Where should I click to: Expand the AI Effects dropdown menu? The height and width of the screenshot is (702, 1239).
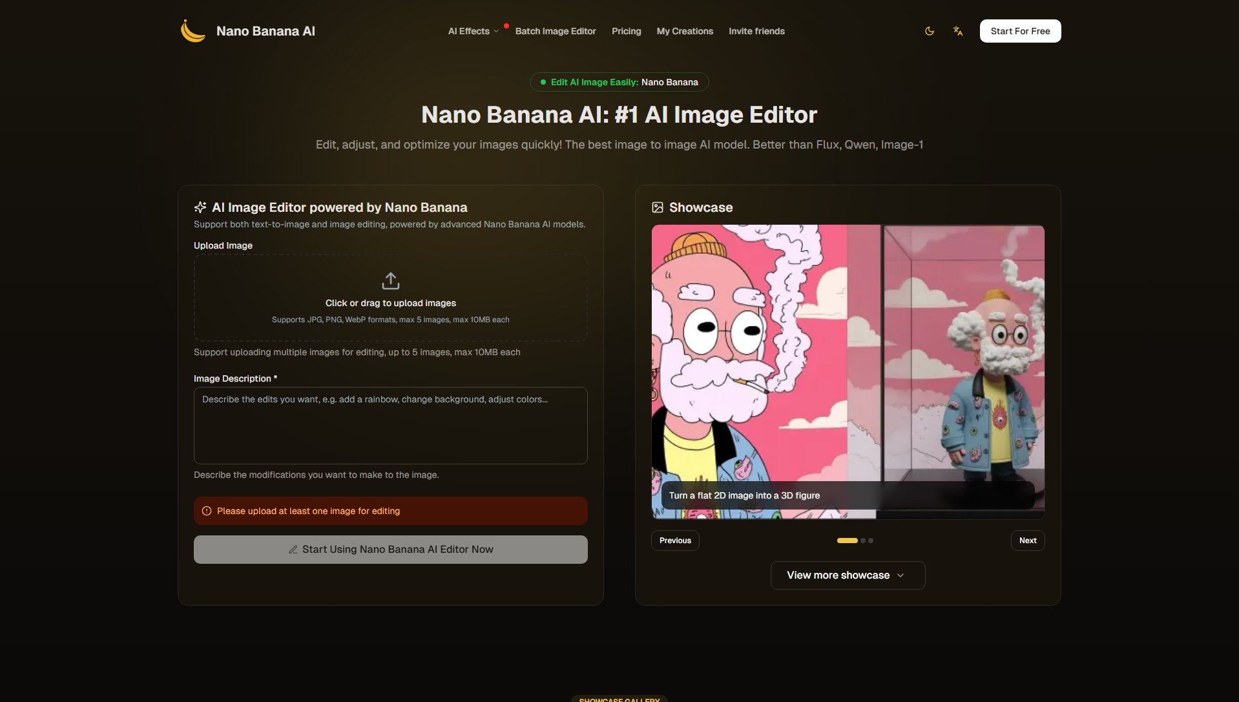coord(469,31)
